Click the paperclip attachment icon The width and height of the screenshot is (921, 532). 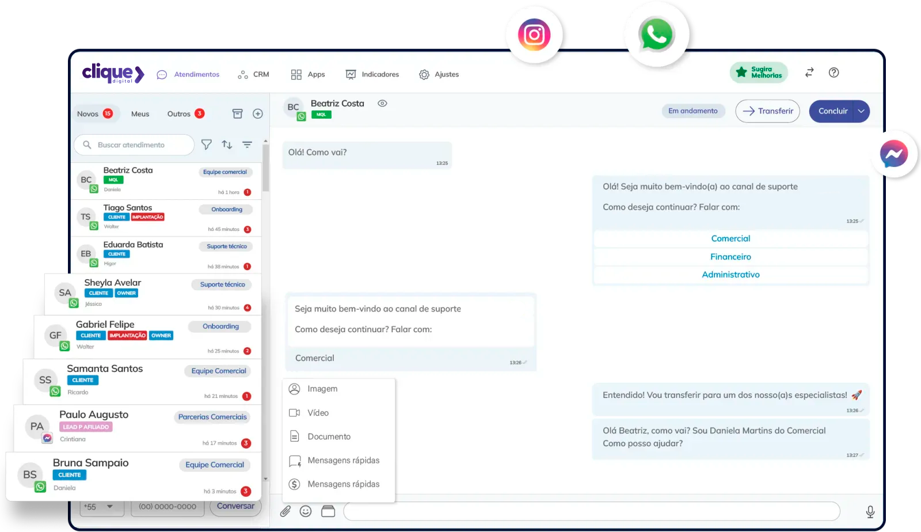(x=286, y=511)
